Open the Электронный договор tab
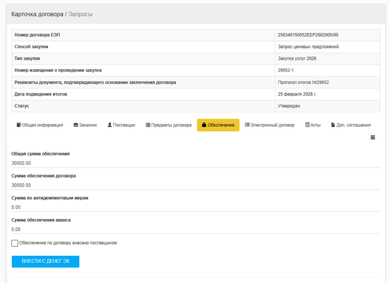Screen dimensions: 390x283 click(x=272, y=125)
